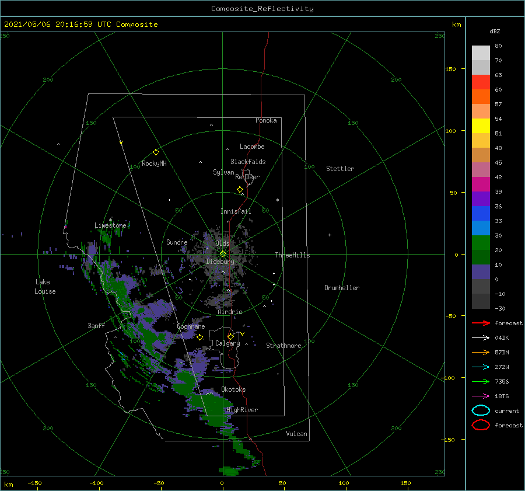This screenshot has height=491, width=525.
Task: Click the orange 57DM arrow legend icon
Action: click(481, 352)
